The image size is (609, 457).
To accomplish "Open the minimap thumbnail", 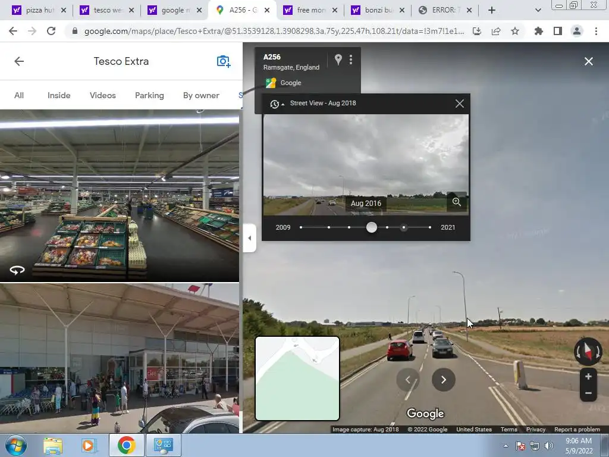I will [297, 378].
